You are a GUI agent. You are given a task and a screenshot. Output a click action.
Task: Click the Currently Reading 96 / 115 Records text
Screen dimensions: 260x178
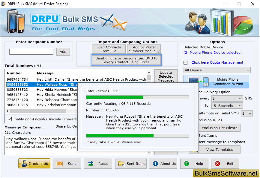(118, 104)
